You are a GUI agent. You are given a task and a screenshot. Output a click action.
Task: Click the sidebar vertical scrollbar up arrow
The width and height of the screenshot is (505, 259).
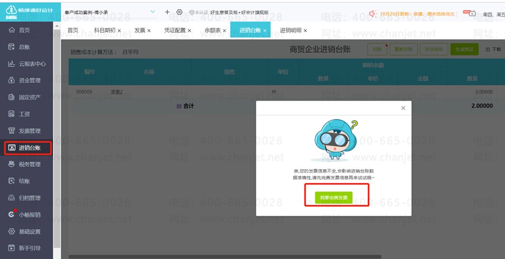(x=57, y=26)
